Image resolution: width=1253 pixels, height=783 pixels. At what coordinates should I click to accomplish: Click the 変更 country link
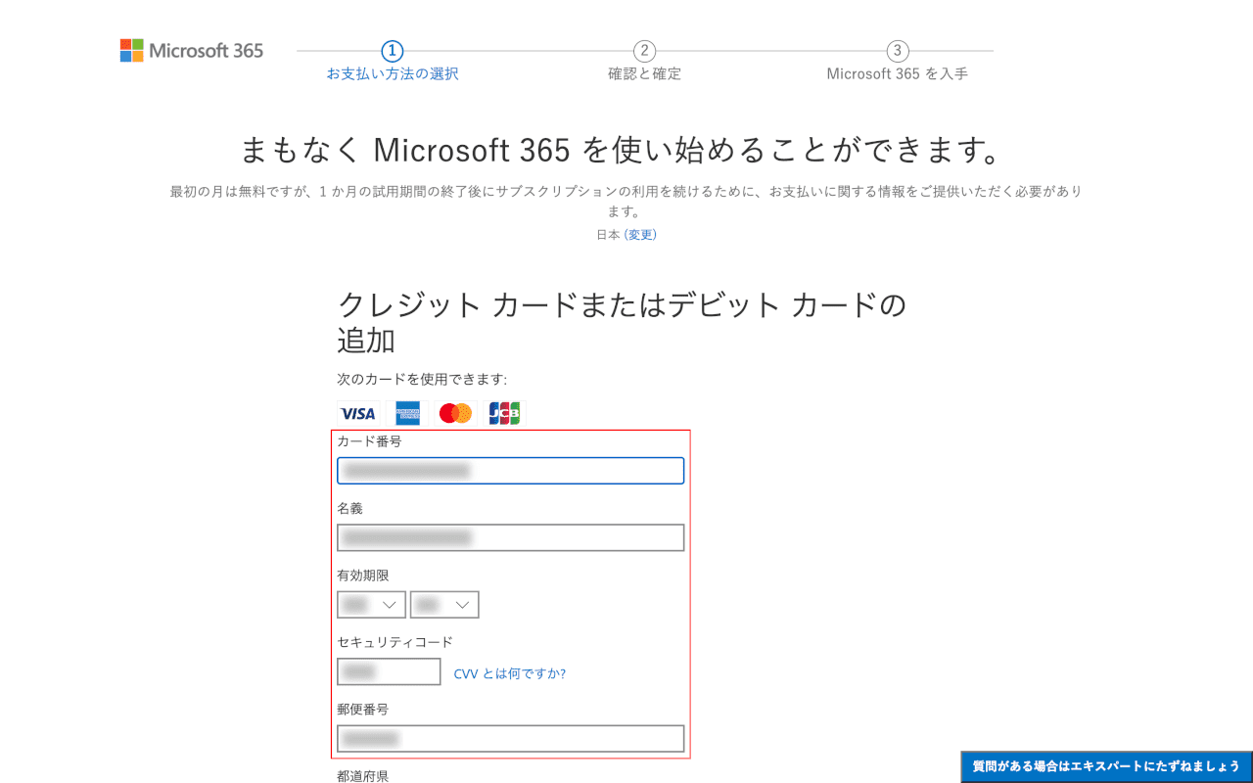click(x=641, y=235)
